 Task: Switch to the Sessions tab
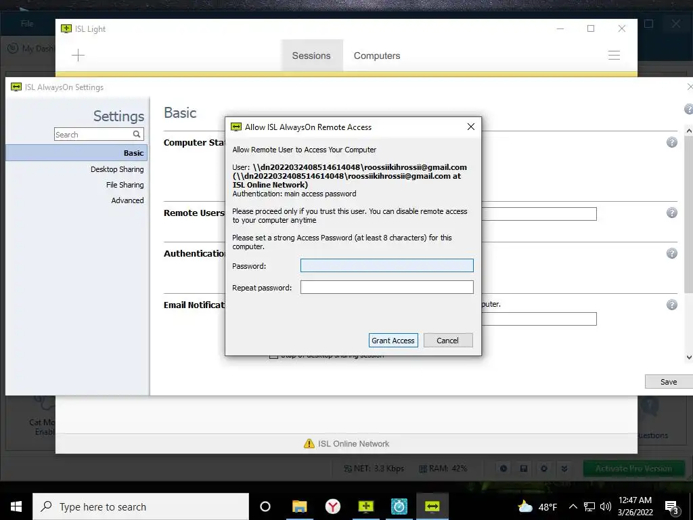pyautogui.click(x=311, y=56)
